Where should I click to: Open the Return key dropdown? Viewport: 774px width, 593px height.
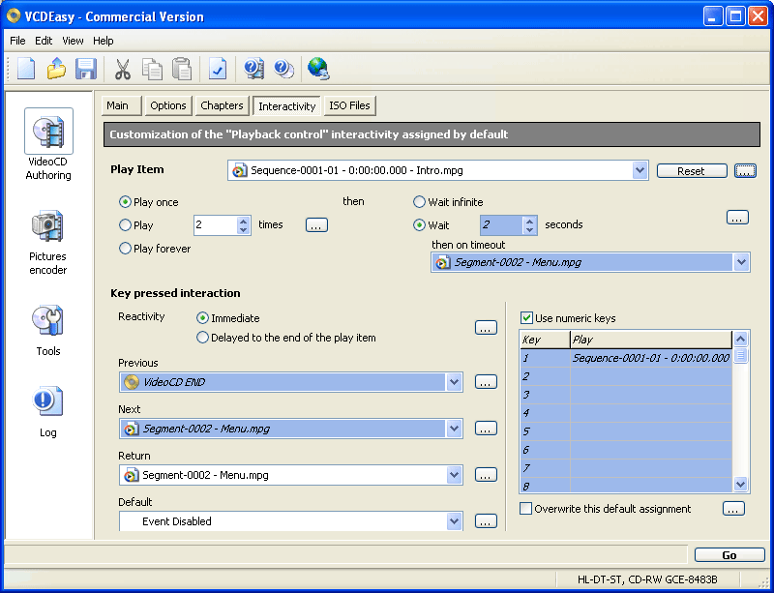tap(454, 475)
